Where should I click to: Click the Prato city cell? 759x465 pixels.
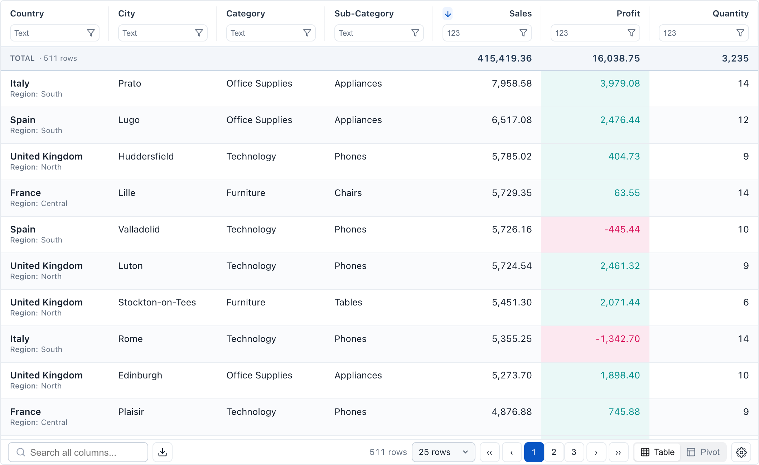(130, 83)
